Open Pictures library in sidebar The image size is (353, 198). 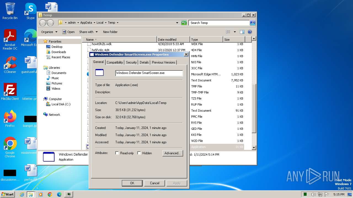tap(57, 83)
